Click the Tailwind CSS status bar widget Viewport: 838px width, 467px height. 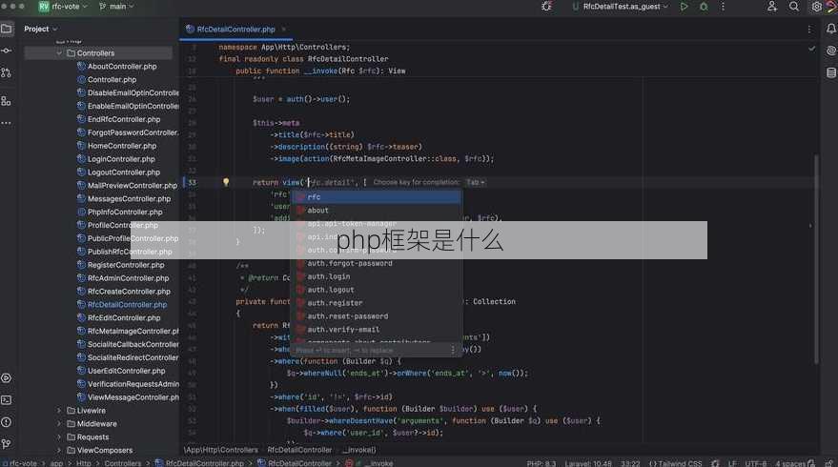[x=675, y=463]
